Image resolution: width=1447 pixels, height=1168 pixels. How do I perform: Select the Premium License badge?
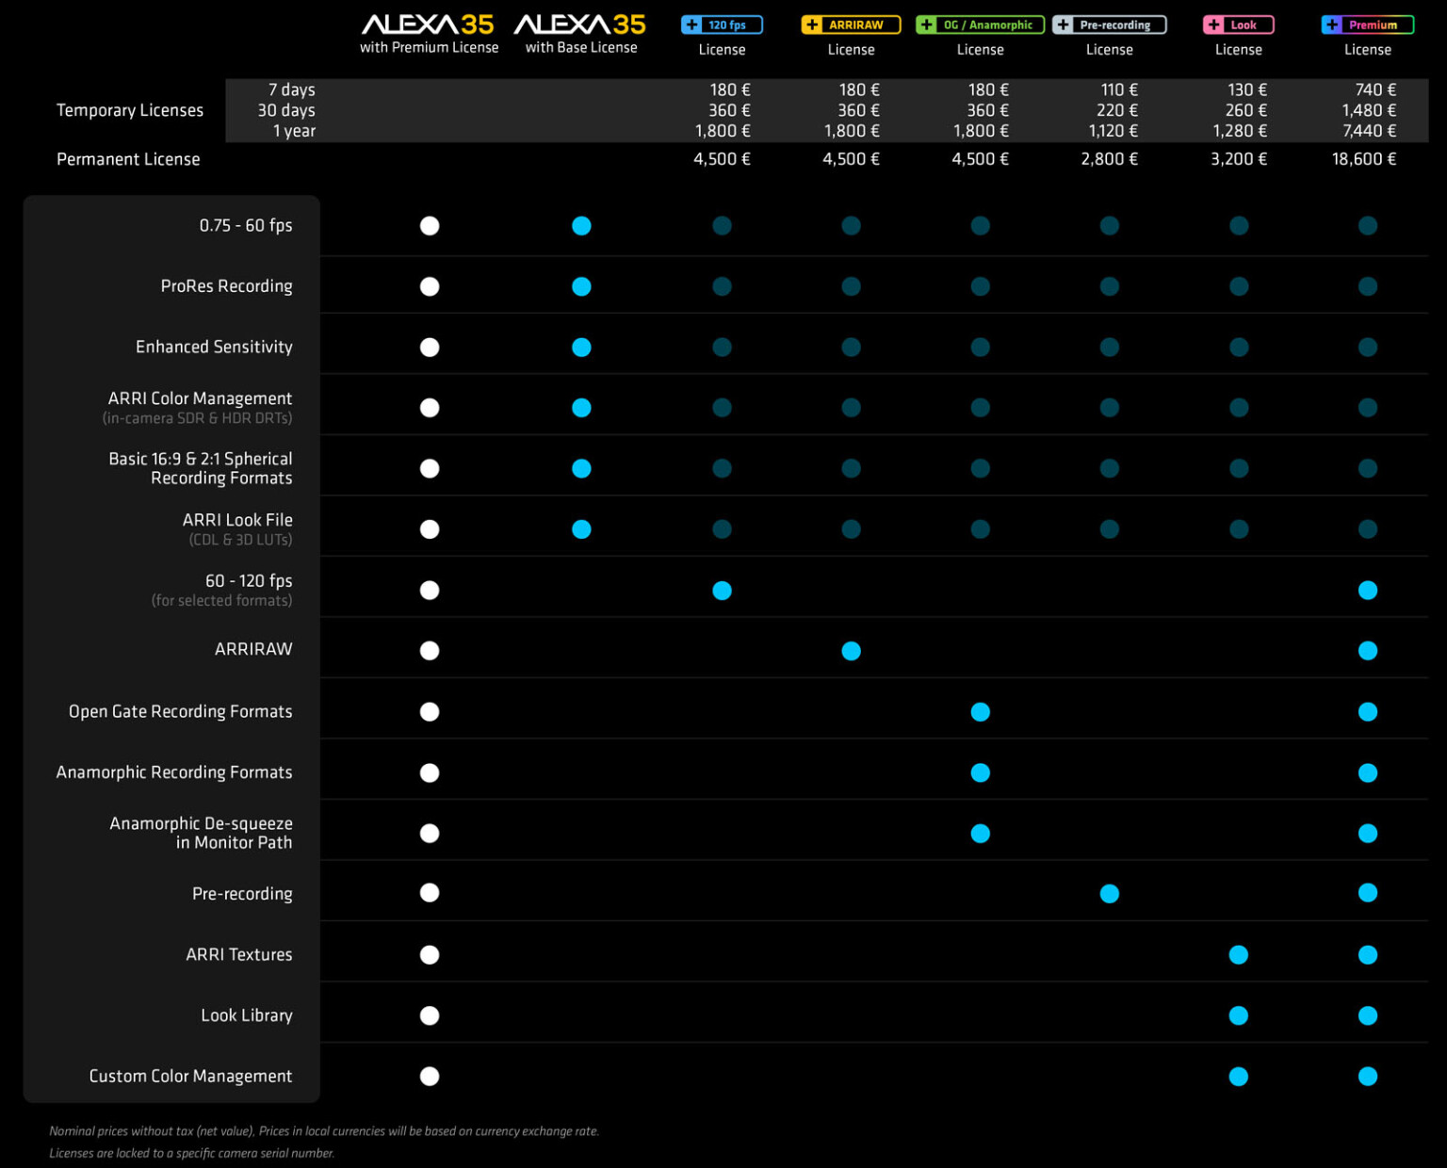pyautogui.click(x=1367, y=24)
